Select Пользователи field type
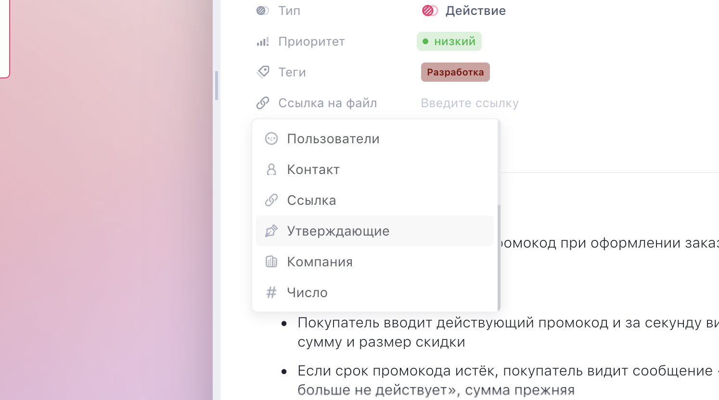This screenshot has width=719, height=400. 375,139
